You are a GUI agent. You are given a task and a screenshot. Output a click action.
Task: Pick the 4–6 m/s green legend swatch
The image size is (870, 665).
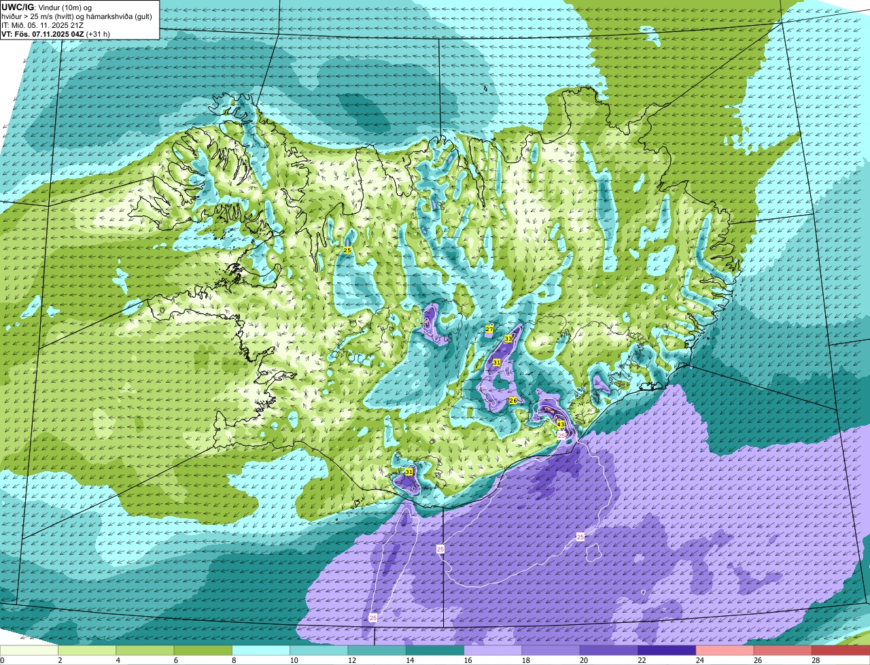pyautogui.click(x=145, y=651)
